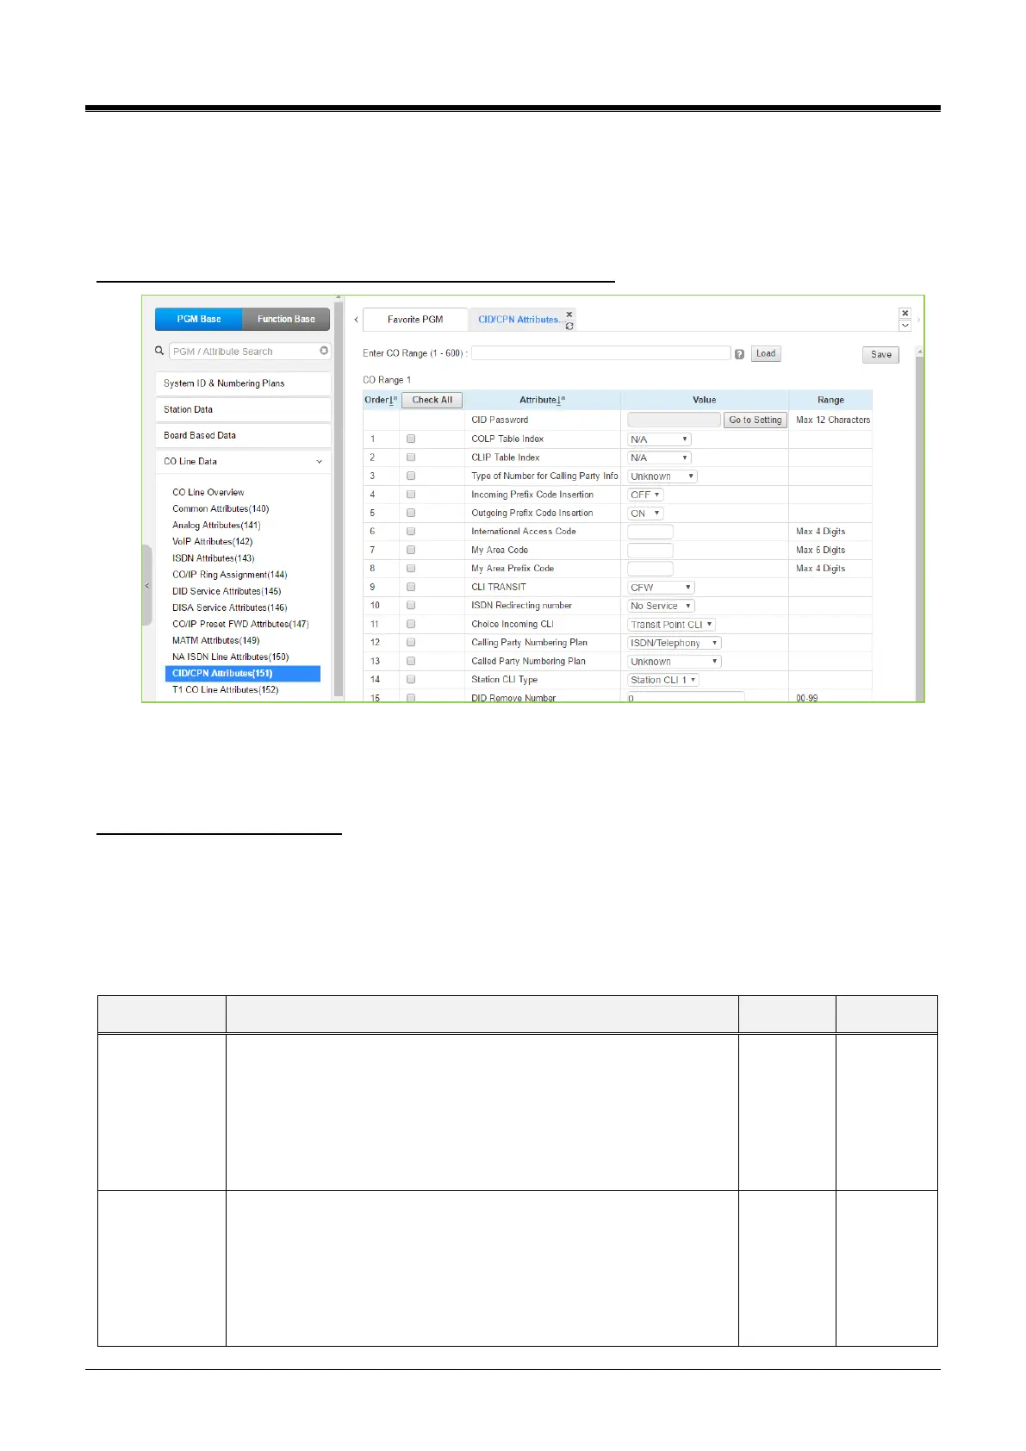Click the CO Range help question icon
Viewport: 1026px width, 1451px height.
(739, 354)
